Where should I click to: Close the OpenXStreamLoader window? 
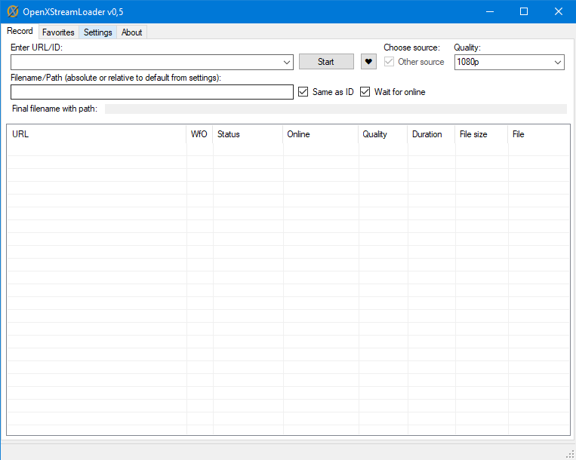pyautogui.click(x=559, y=12)
